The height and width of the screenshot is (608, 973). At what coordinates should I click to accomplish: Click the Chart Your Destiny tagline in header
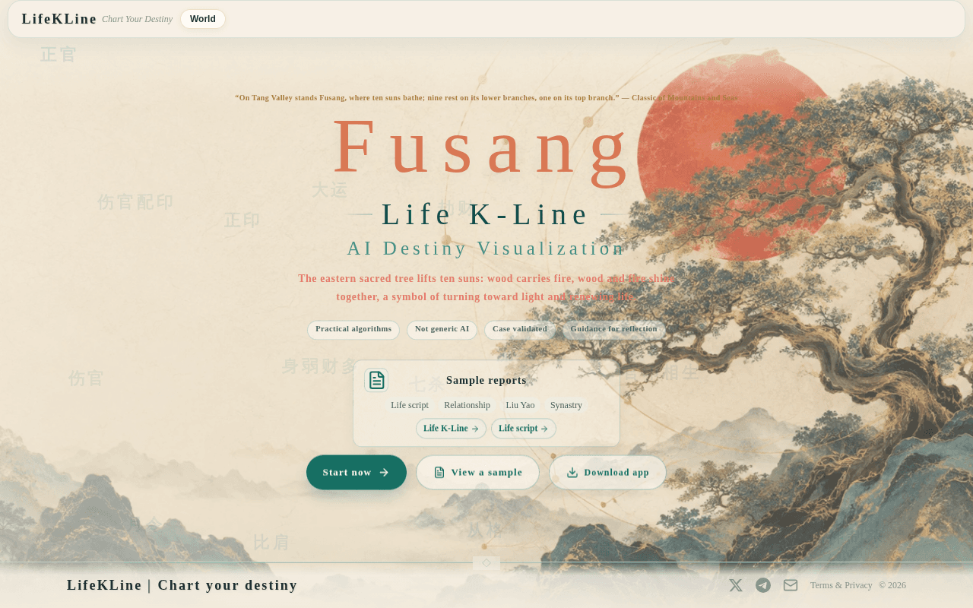click(x=138, y=19)
